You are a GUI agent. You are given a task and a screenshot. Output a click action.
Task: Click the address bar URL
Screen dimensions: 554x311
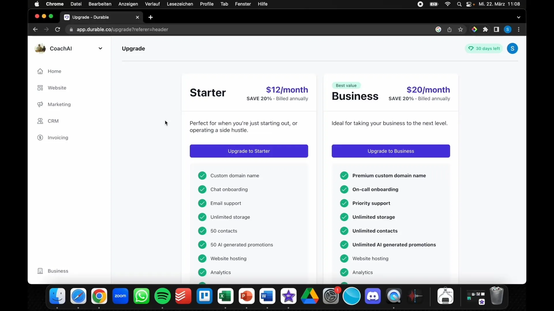pyautogui.click(x=122, y=29)
